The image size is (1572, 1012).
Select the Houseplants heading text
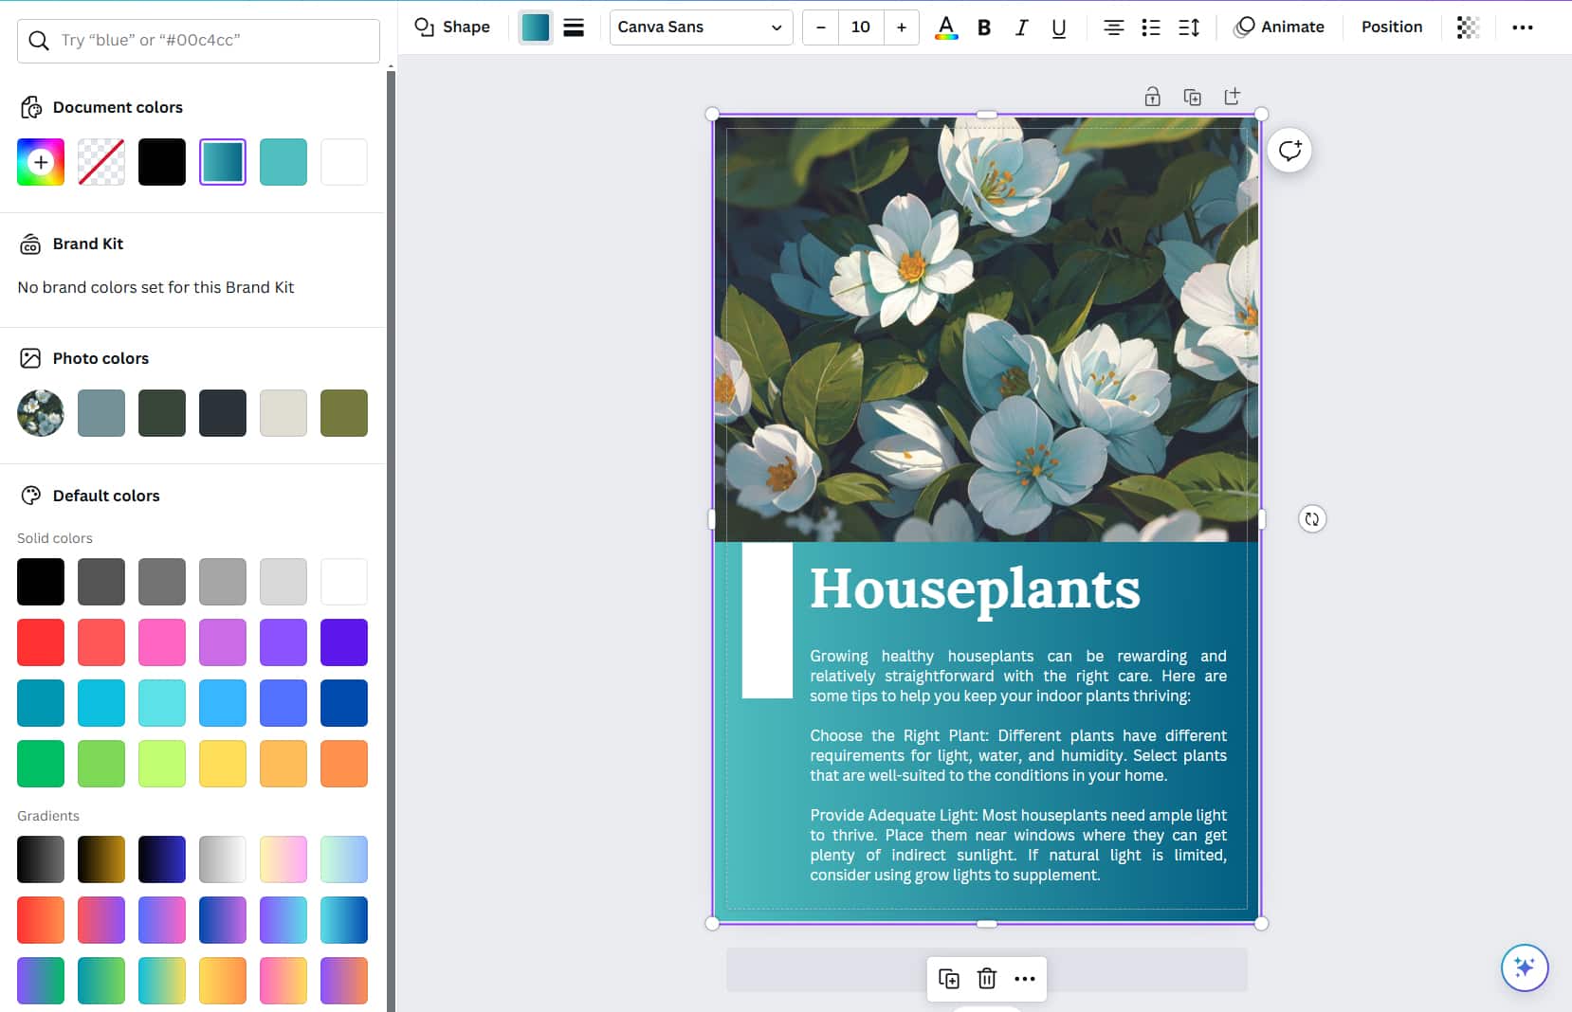pyautogui.click(x=975, y=588)
